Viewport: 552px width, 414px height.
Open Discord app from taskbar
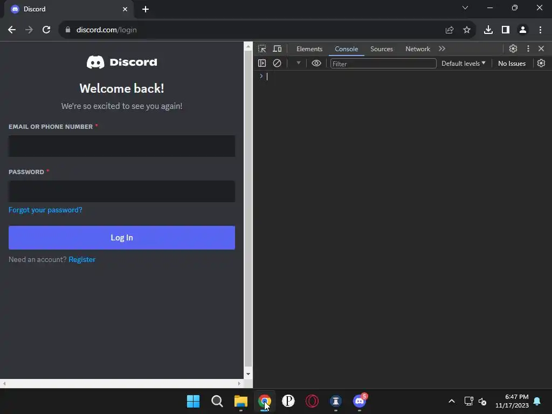pos(360,401)
